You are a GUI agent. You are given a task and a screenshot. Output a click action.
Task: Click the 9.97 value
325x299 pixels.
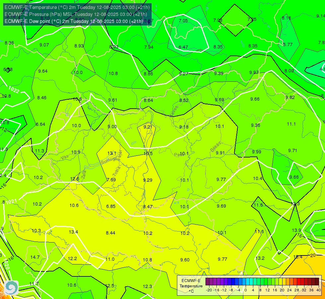[x=254, y=72]
